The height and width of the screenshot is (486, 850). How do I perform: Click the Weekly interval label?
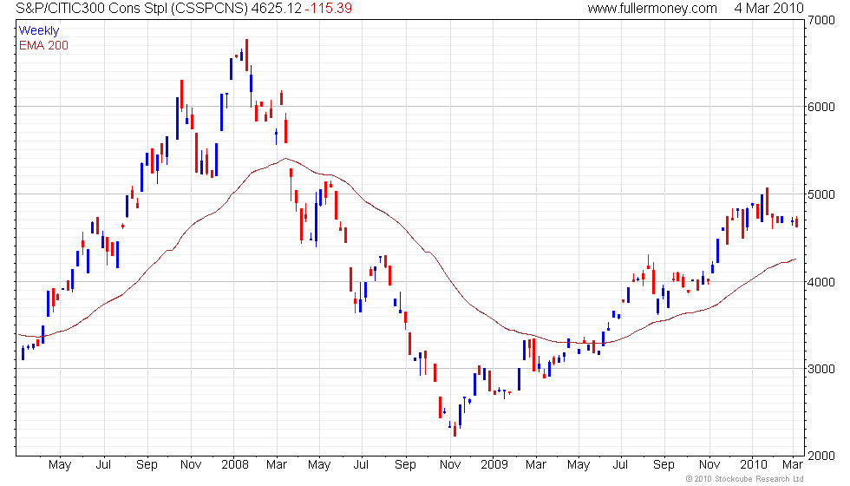click(x=39, y=31)
